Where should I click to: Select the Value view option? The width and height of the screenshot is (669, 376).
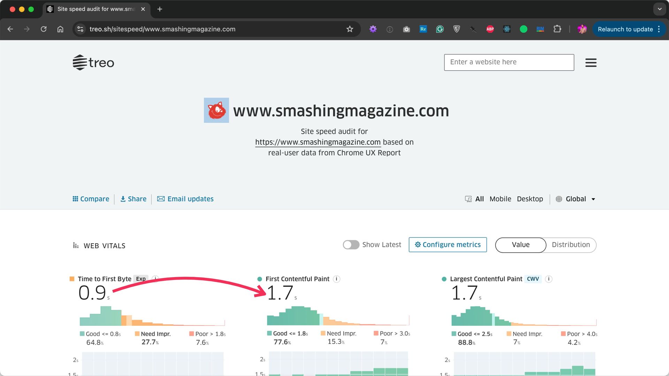[521, 245]
